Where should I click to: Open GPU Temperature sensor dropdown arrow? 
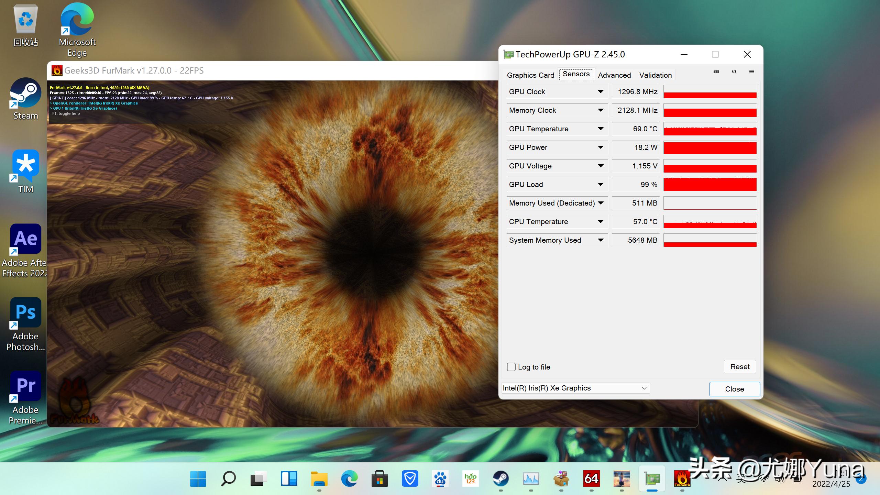601,129
